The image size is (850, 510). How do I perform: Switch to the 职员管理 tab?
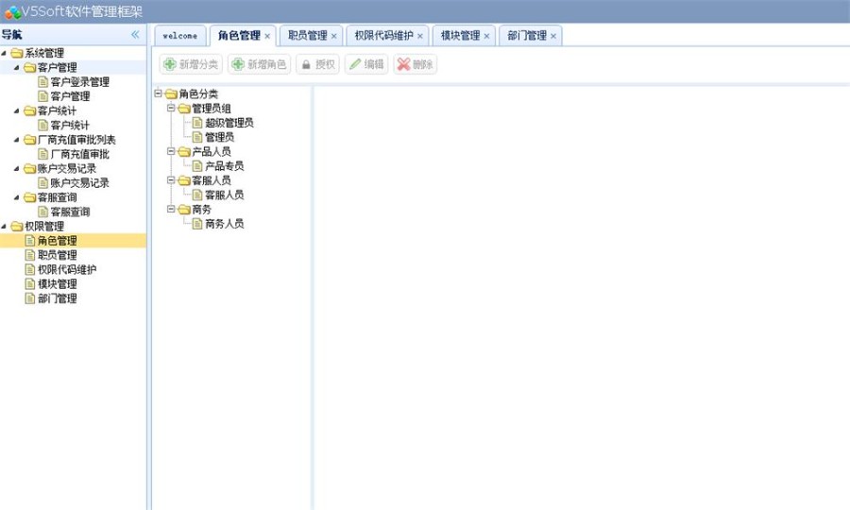(x=307, y=36)
